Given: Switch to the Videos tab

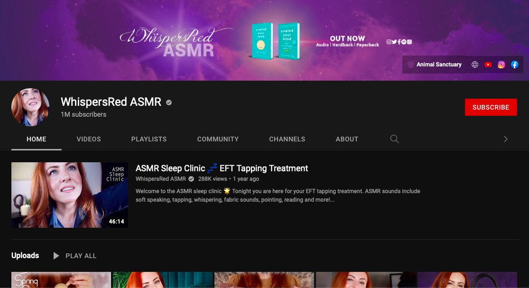Looking at the screenshot, I should point(89,139).
